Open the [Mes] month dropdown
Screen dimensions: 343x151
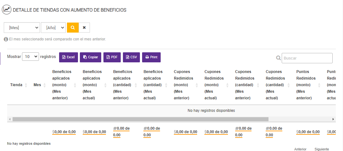[22, 28]
